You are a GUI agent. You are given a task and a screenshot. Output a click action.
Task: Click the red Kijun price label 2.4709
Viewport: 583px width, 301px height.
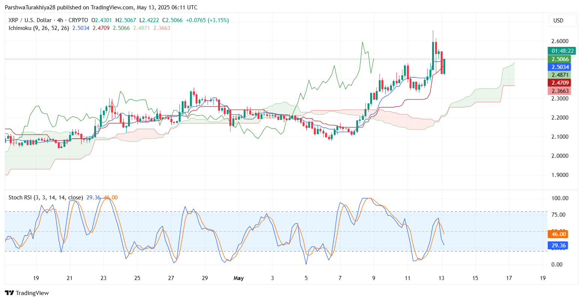561,82
